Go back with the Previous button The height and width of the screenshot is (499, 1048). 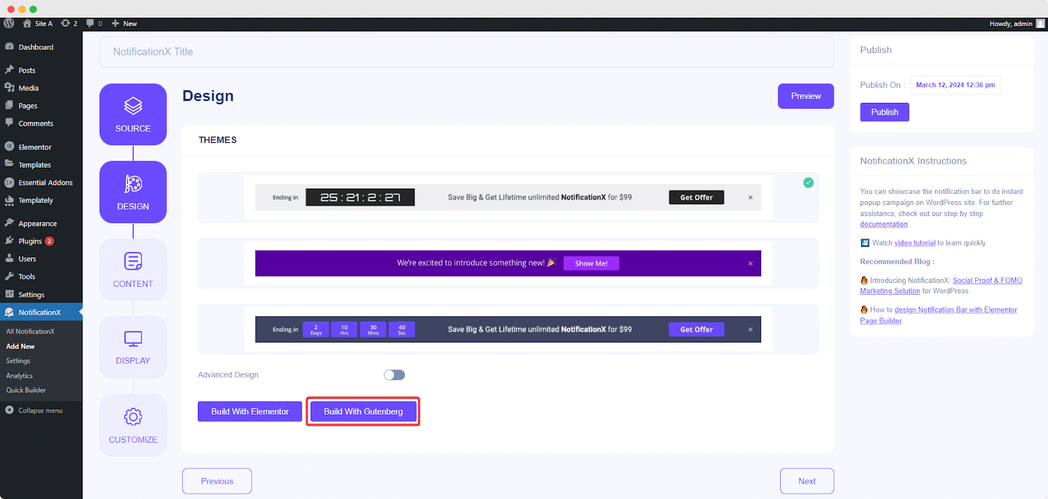click(217, 481)
